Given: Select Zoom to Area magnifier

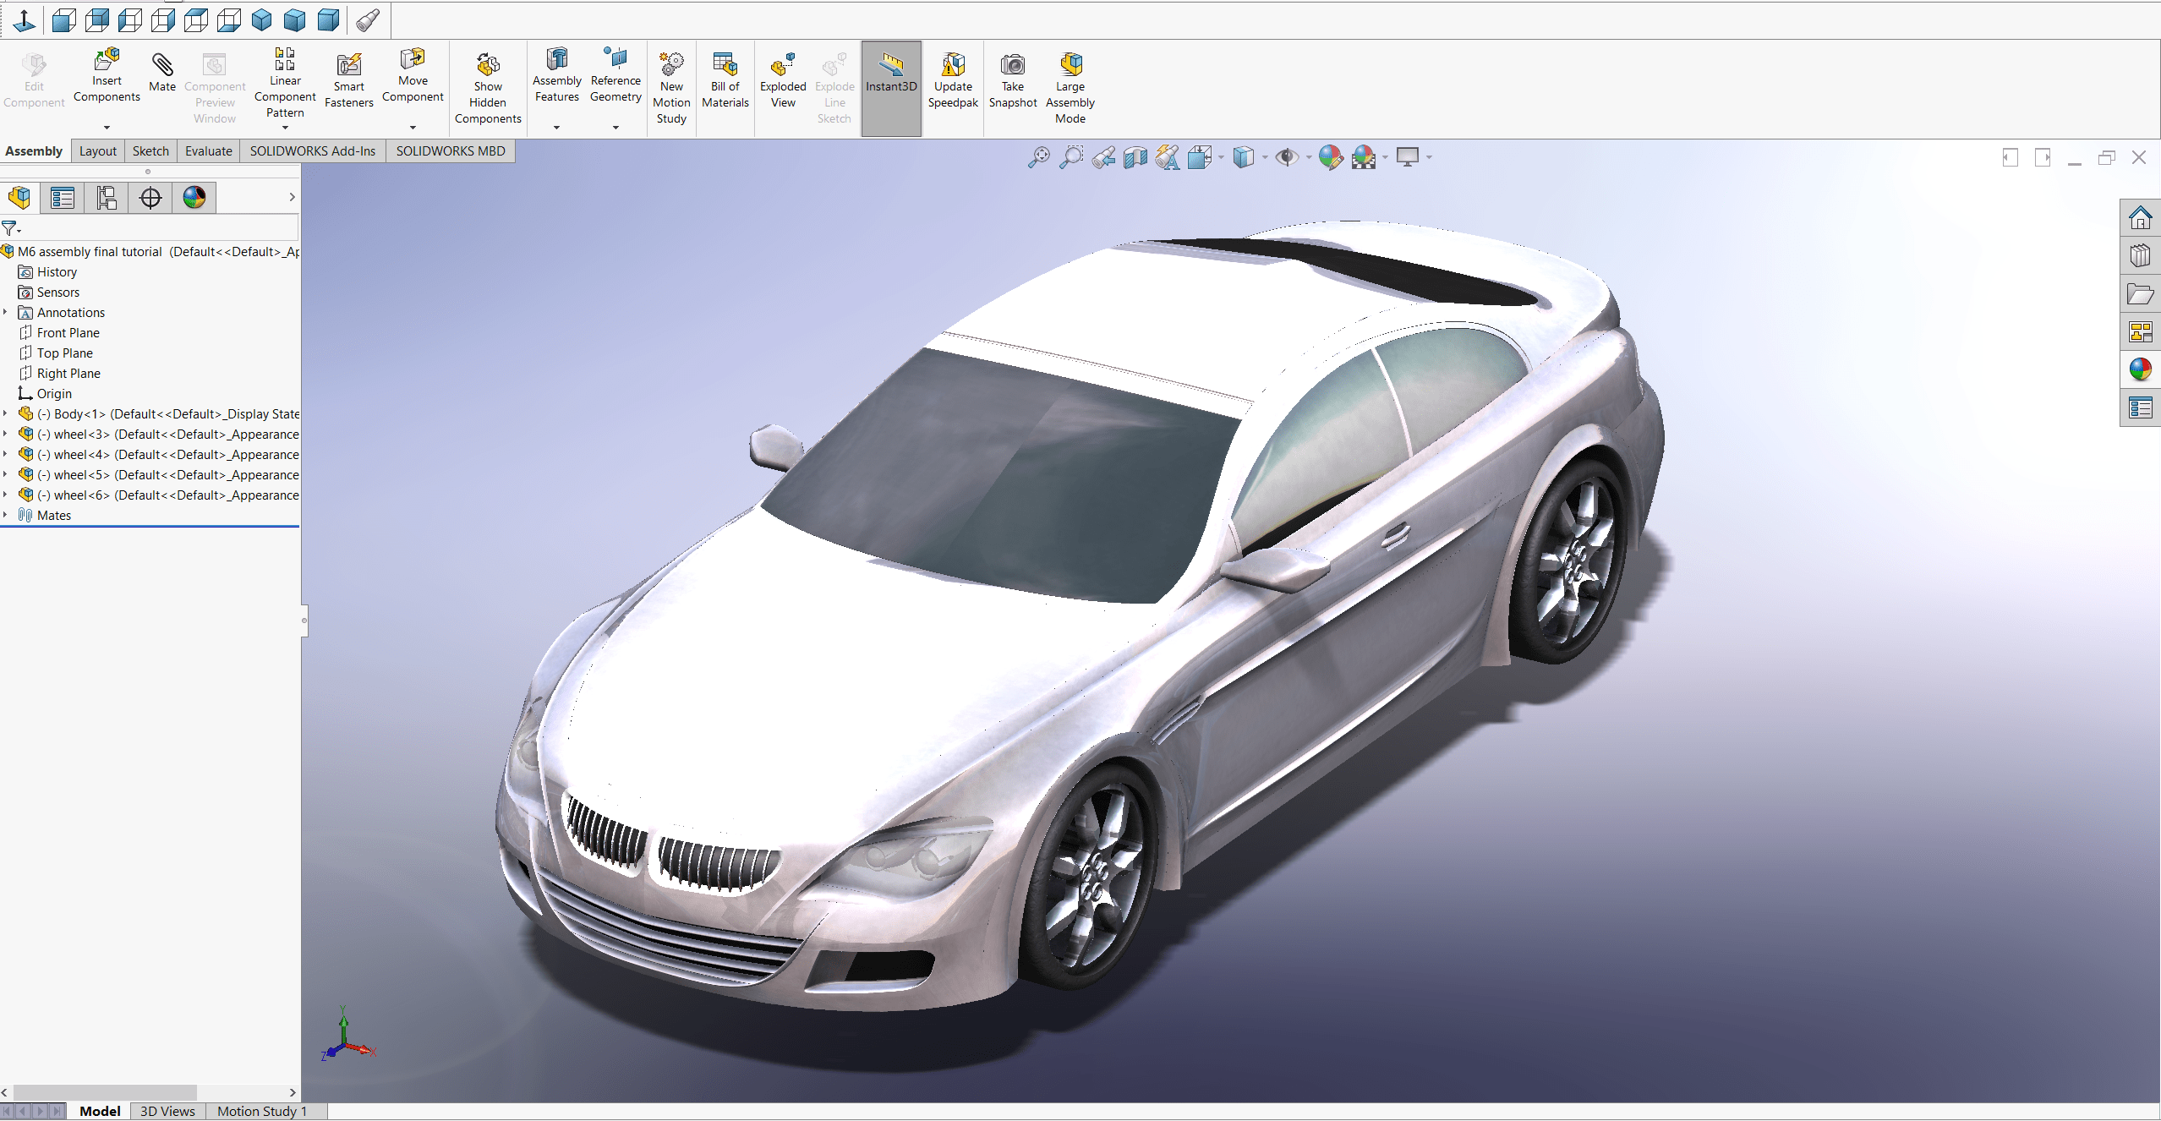Looking at the screenshot, I should (x=1071, y=157).
